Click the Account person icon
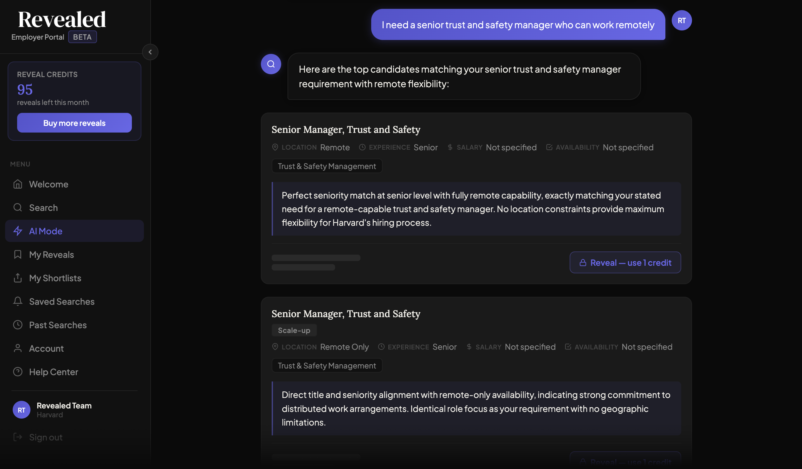 tap(18, 348)
